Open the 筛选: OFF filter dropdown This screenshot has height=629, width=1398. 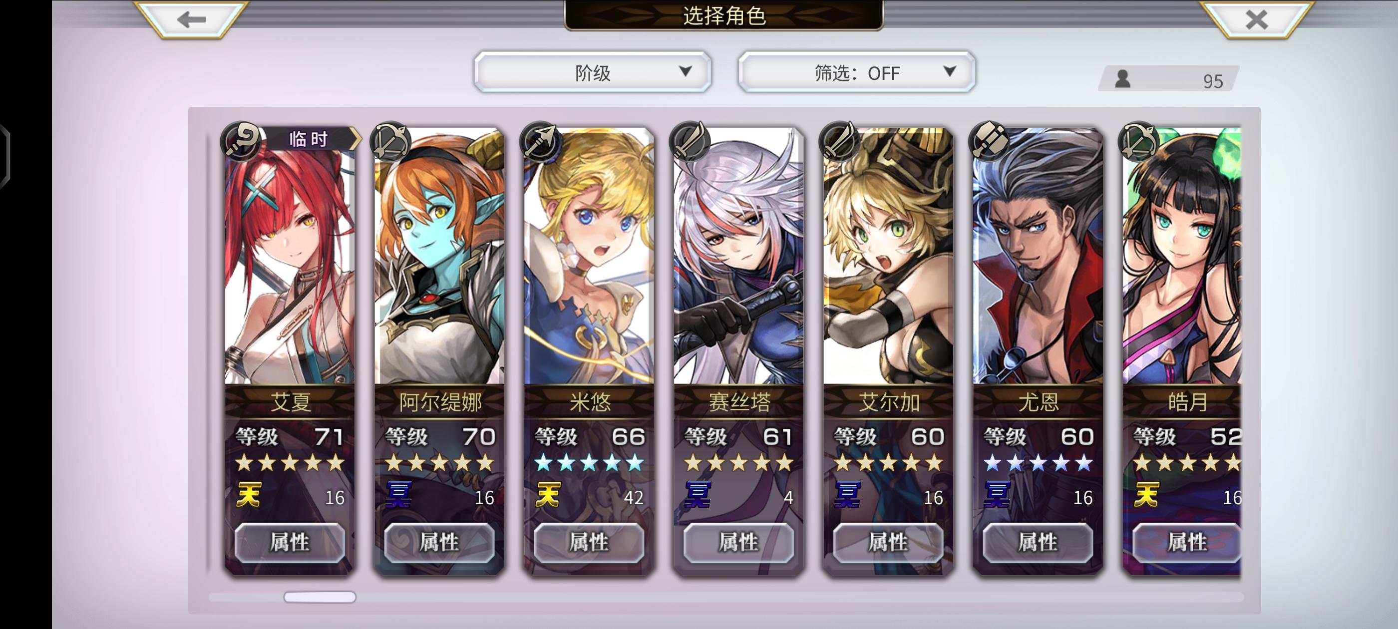pos(856,72)
